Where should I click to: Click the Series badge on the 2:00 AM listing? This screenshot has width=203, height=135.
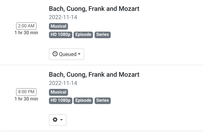102,35
